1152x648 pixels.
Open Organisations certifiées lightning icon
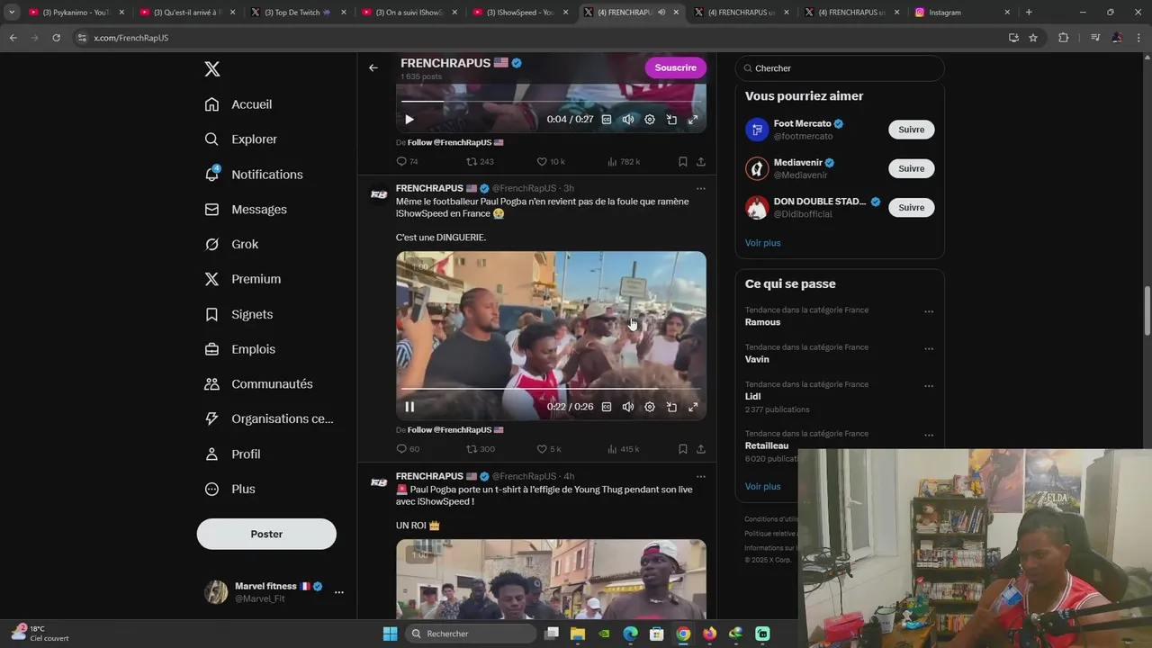click(211, 419)
